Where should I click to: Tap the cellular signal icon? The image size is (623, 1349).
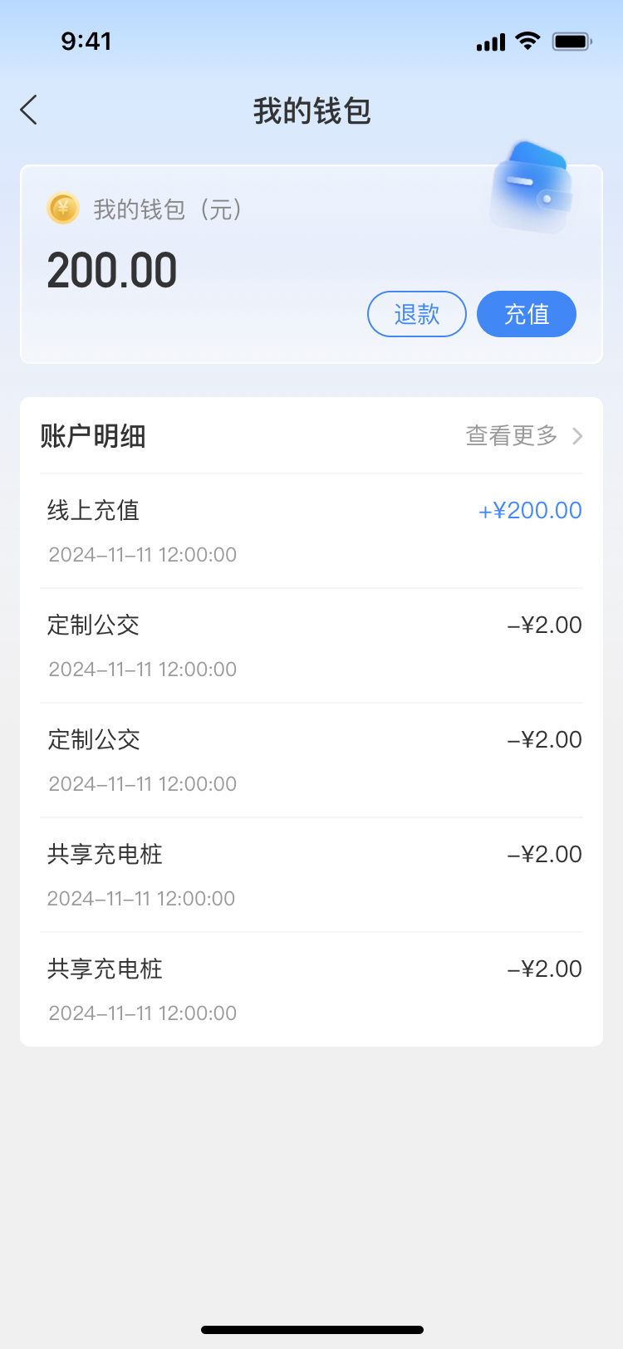point(490,42)
